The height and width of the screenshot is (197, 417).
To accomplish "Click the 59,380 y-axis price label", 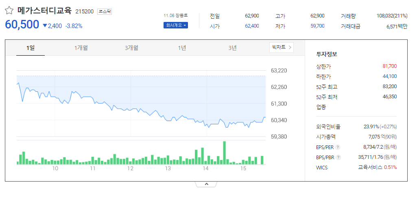I will (279, 136).
